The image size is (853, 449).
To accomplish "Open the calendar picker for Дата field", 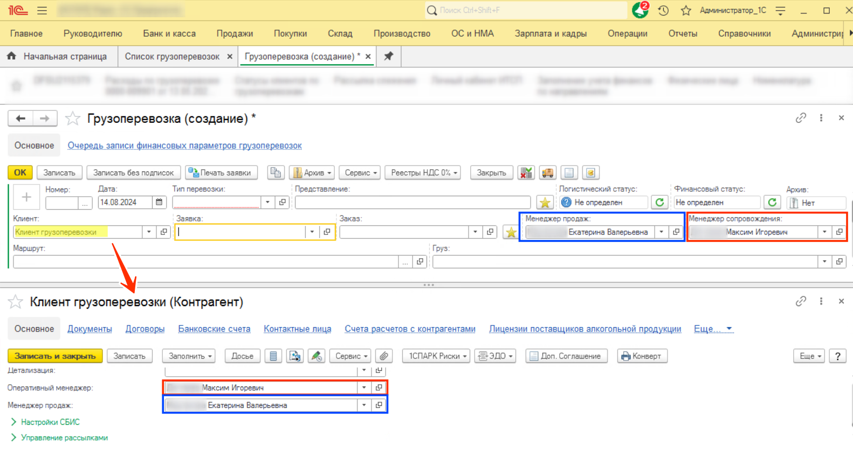I will click(159, 202).
